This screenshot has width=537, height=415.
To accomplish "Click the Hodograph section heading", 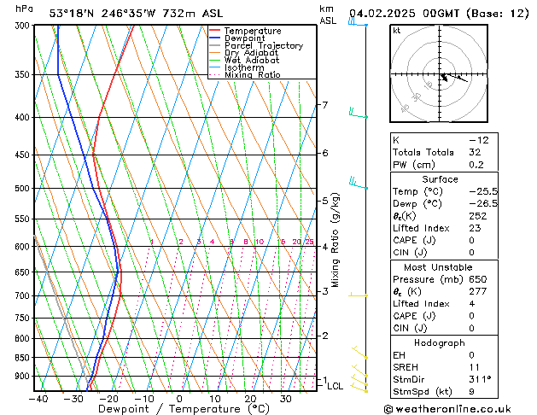I will tap(440, 343).
